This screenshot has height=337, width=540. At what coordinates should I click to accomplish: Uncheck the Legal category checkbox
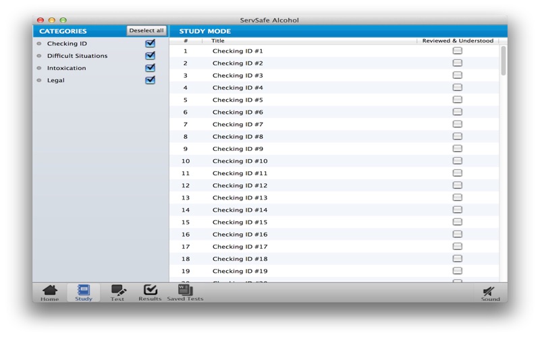pyautogui.click(x=150, y=80)
